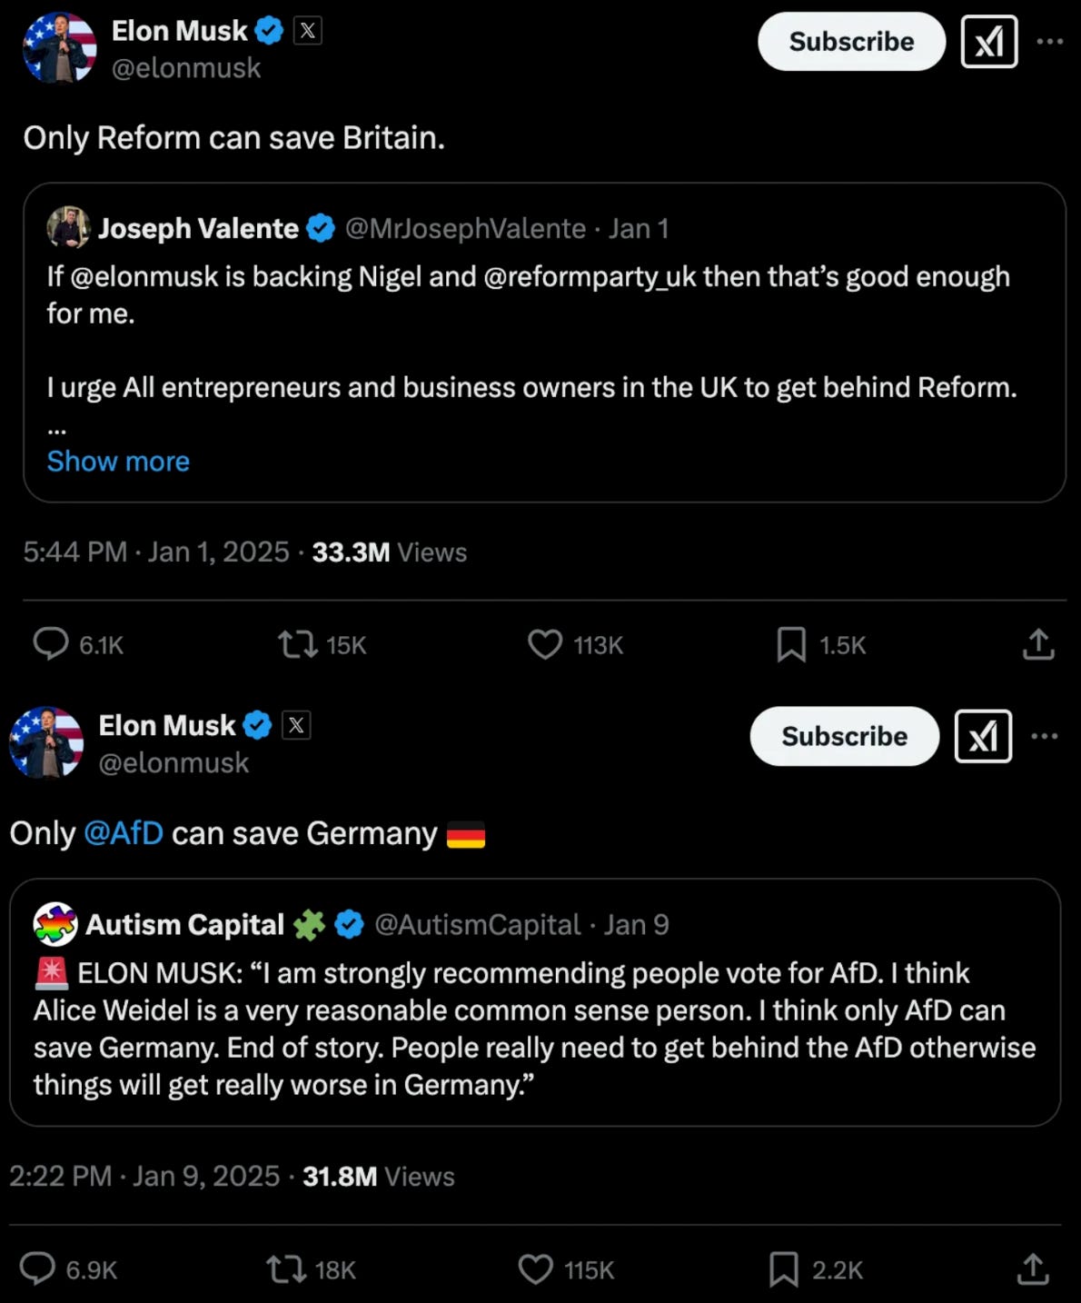Subscribe to Elon Musk on first post

click(x=851, y=42)
